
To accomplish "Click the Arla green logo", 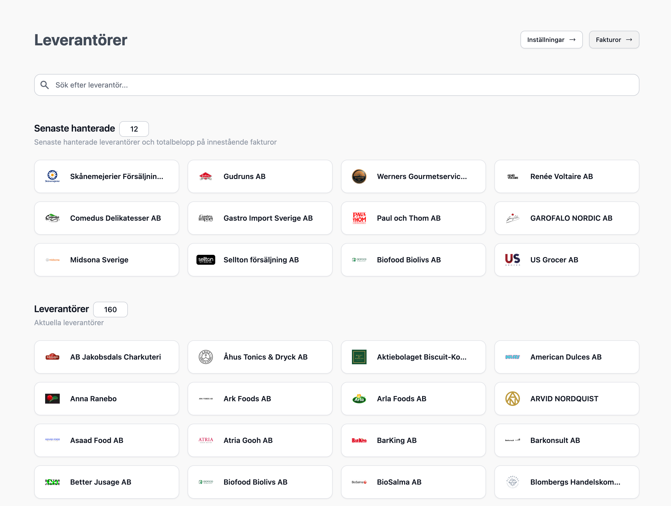I will click(x=359, y=399).
